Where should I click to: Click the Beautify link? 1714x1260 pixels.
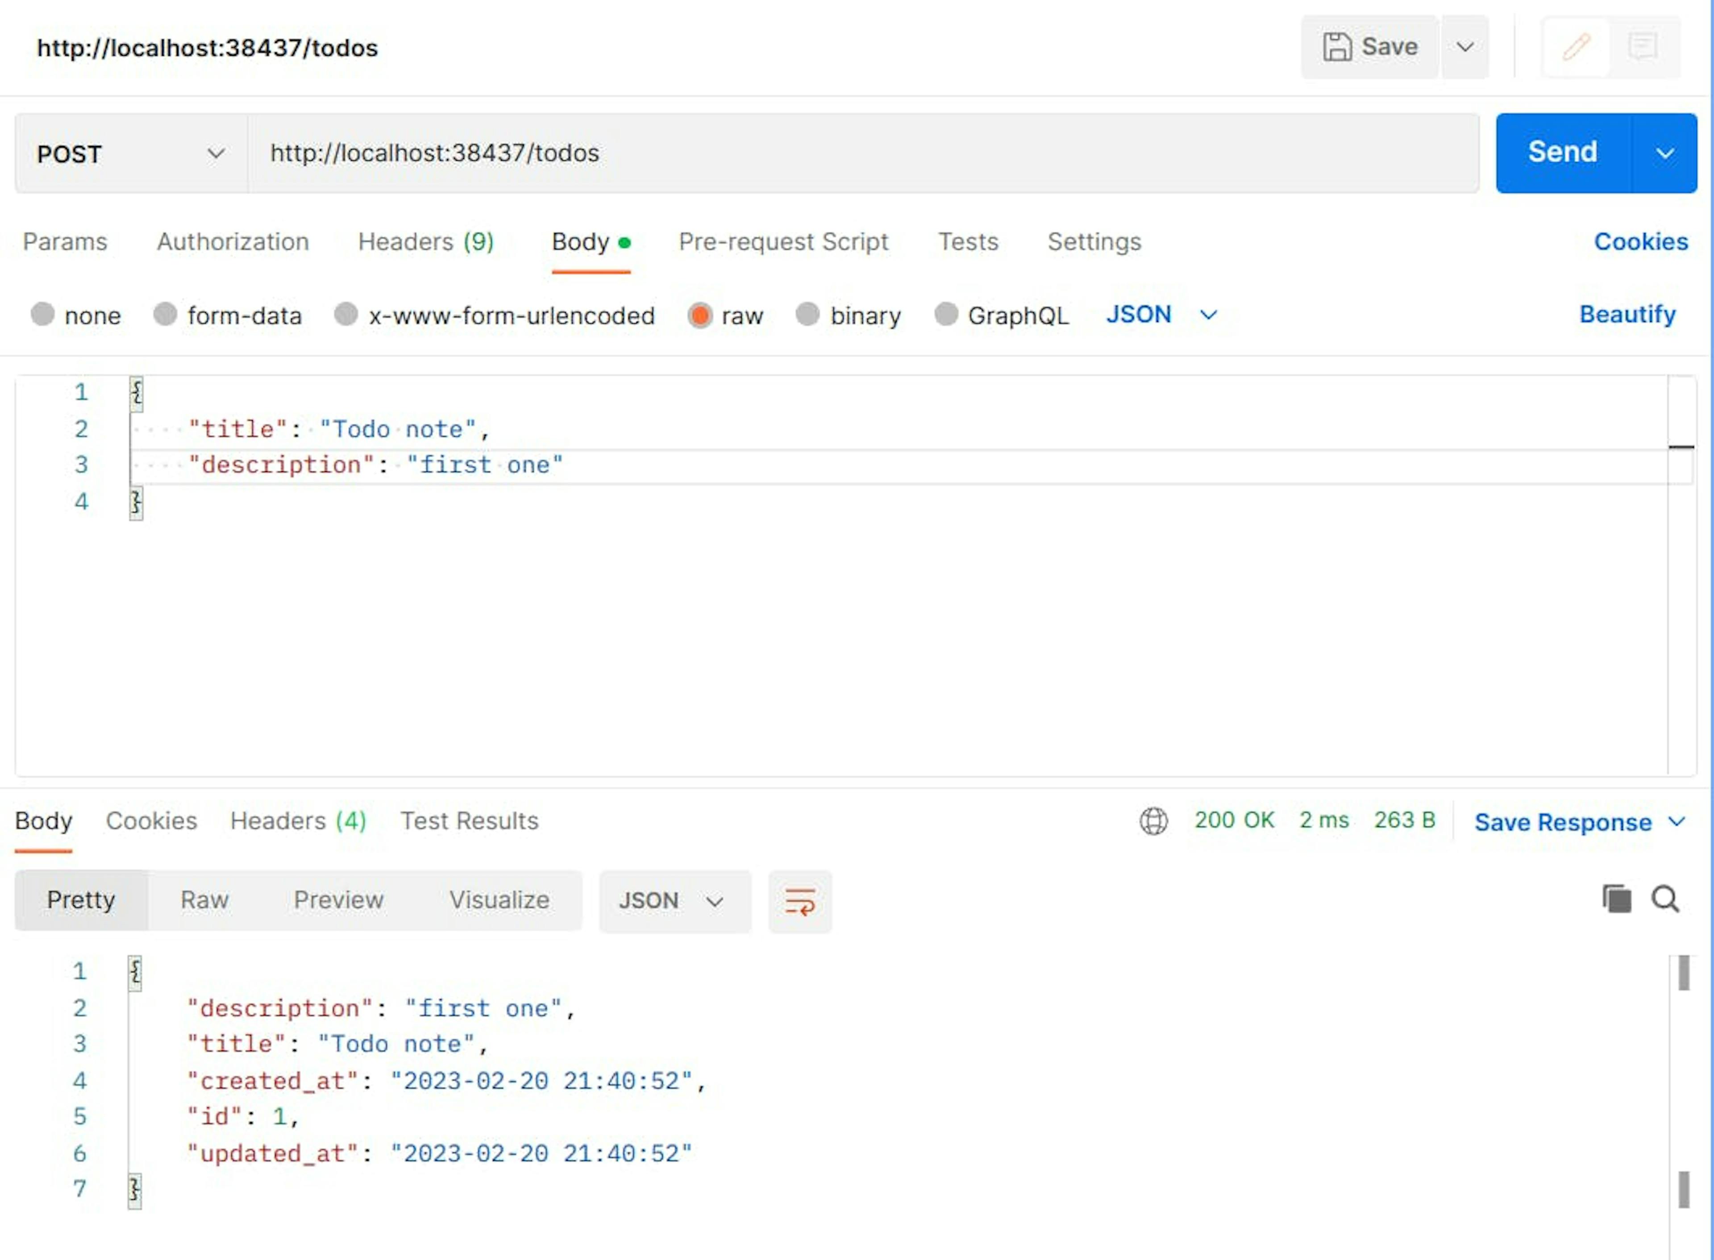click(1627, 314)
